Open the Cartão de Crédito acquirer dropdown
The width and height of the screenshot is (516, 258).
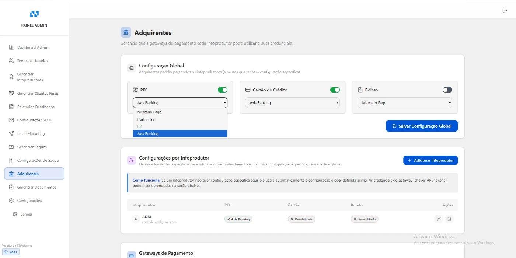292,103
